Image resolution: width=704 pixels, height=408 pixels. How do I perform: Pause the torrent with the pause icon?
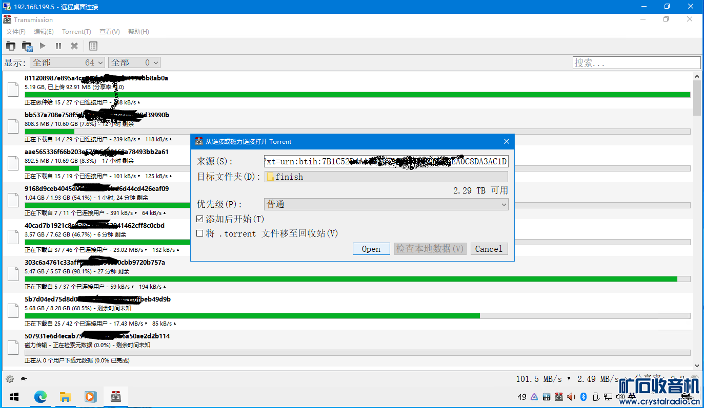tap(58, 46)
